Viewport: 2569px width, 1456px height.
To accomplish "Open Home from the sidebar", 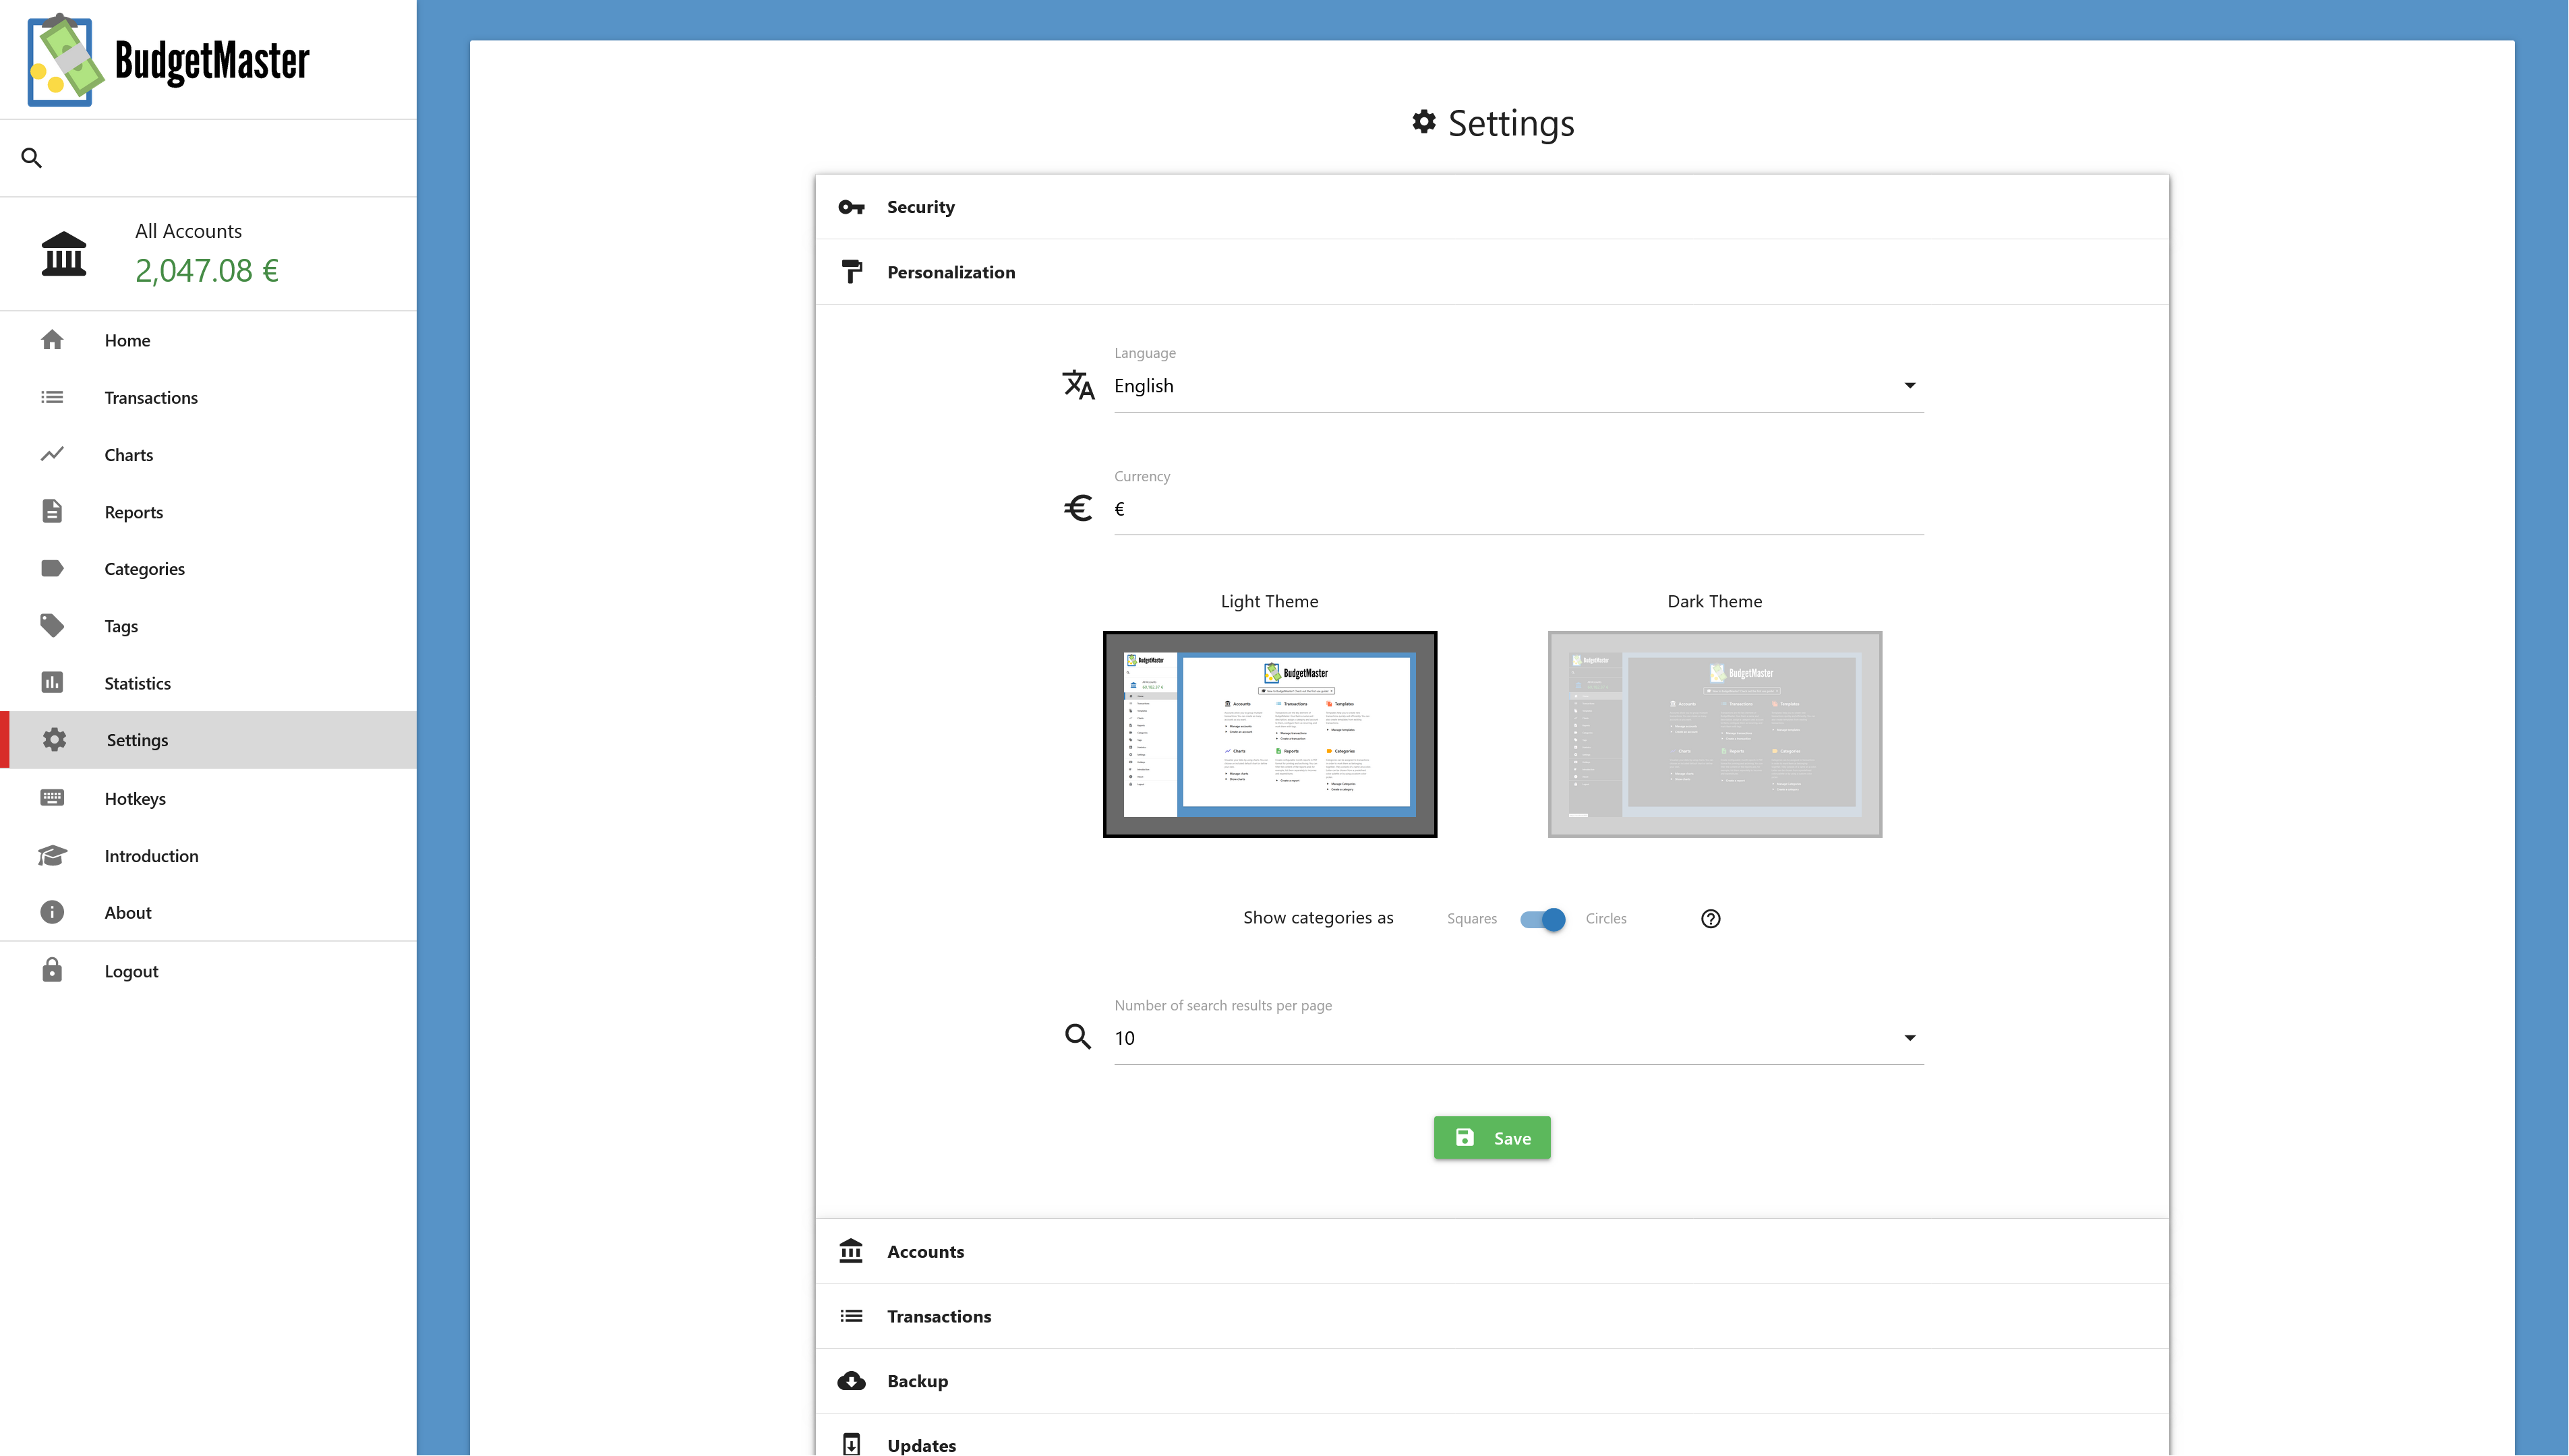I will tap(208, 340).
